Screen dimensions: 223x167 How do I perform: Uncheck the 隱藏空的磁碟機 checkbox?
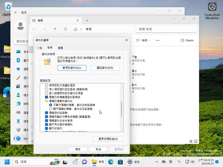coord(47,113)
